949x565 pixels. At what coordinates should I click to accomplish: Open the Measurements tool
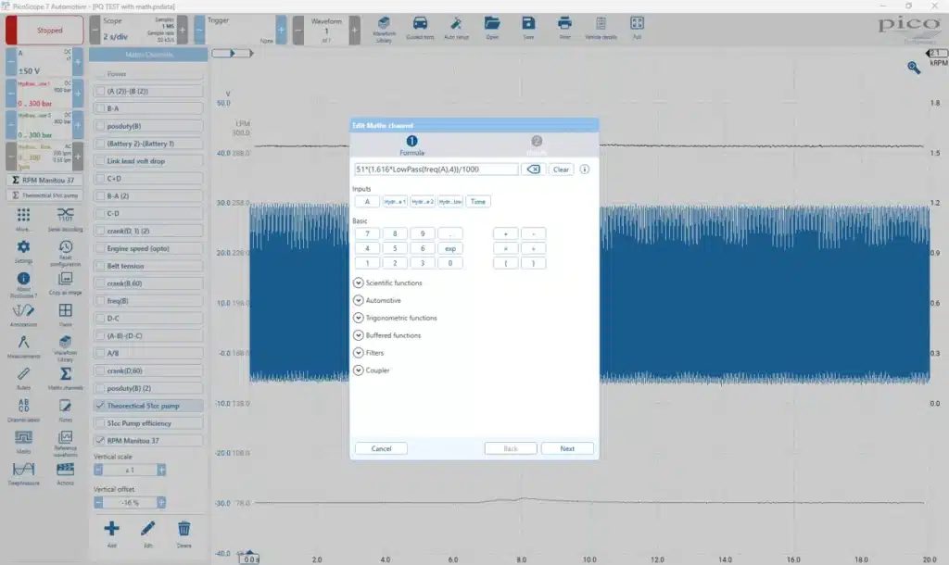point(23,346)
